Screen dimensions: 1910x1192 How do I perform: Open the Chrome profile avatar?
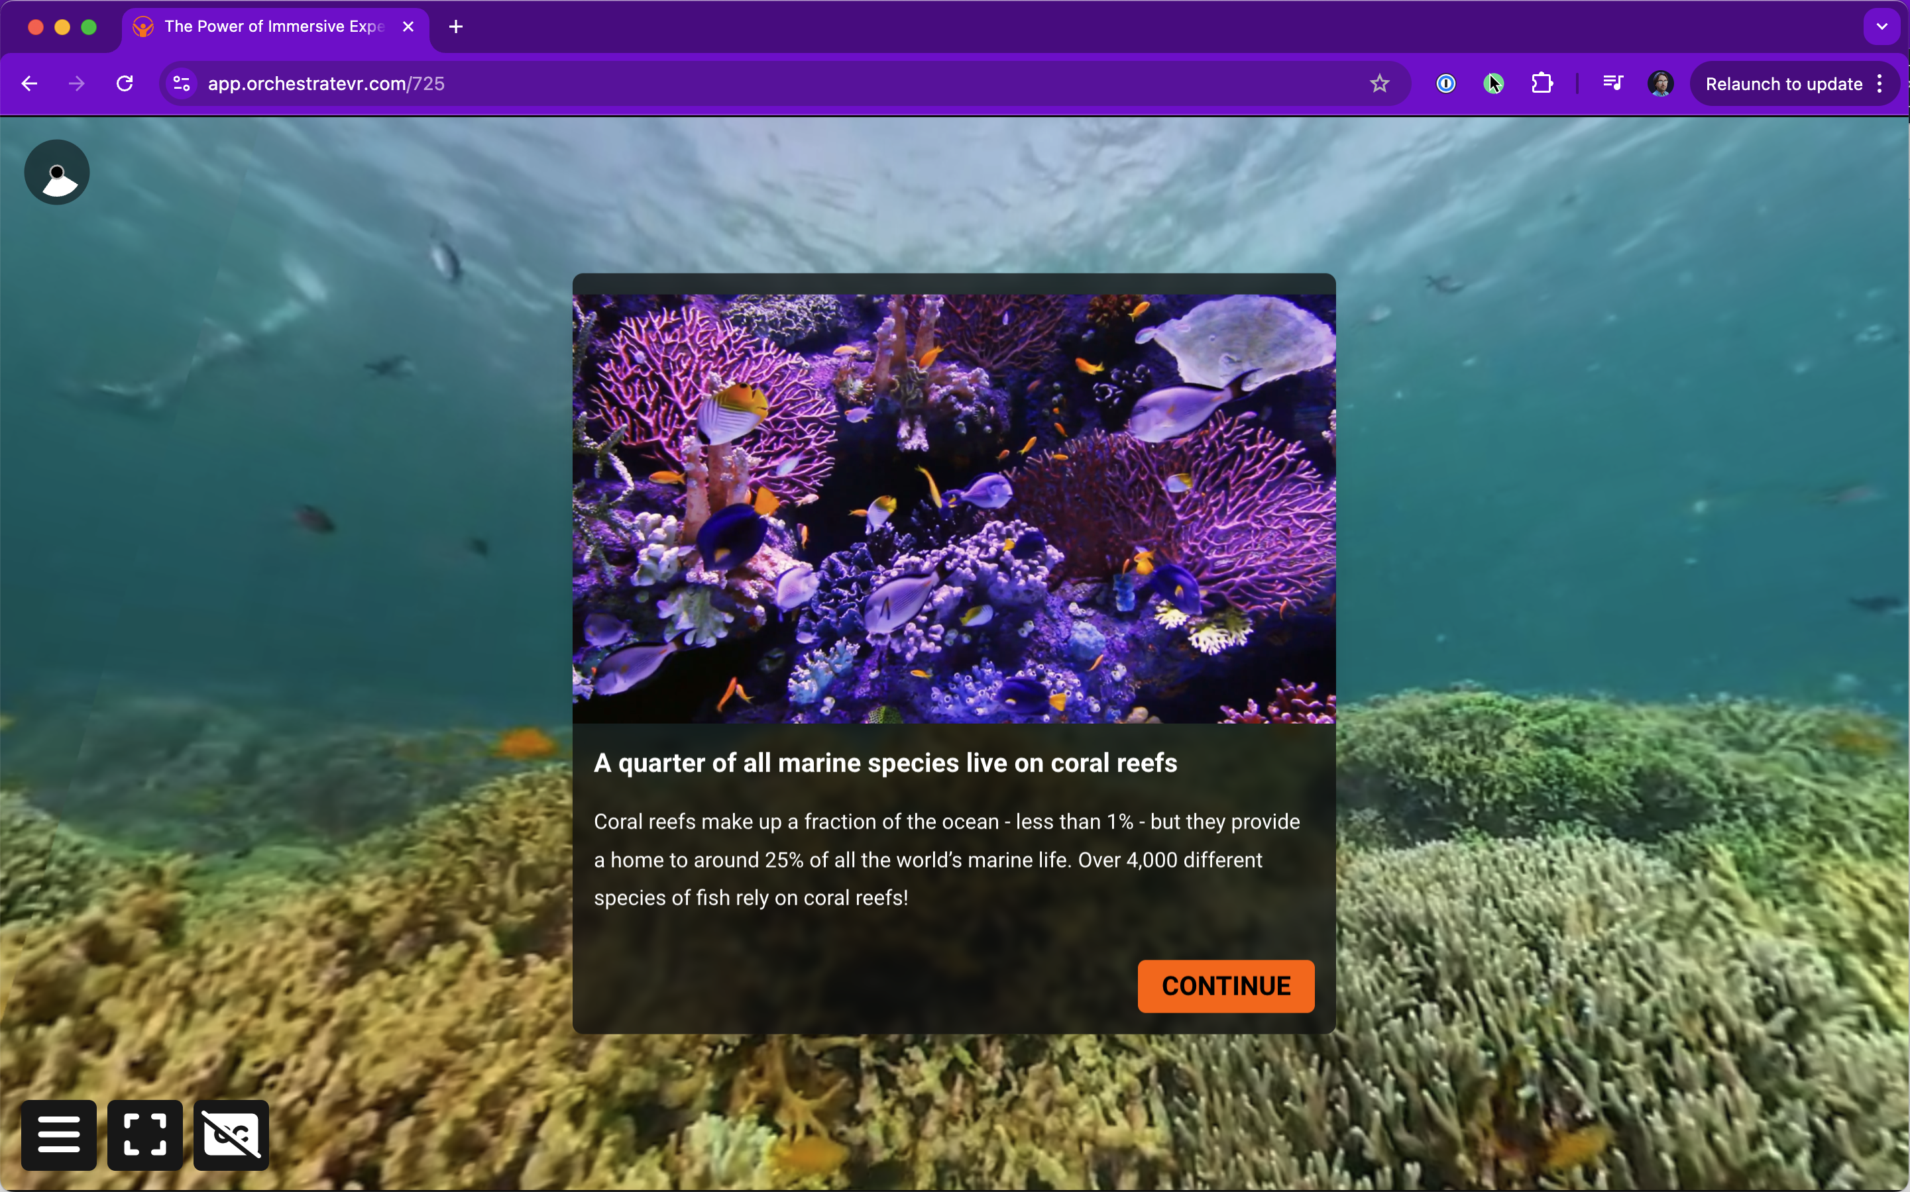click(1660, 83)
